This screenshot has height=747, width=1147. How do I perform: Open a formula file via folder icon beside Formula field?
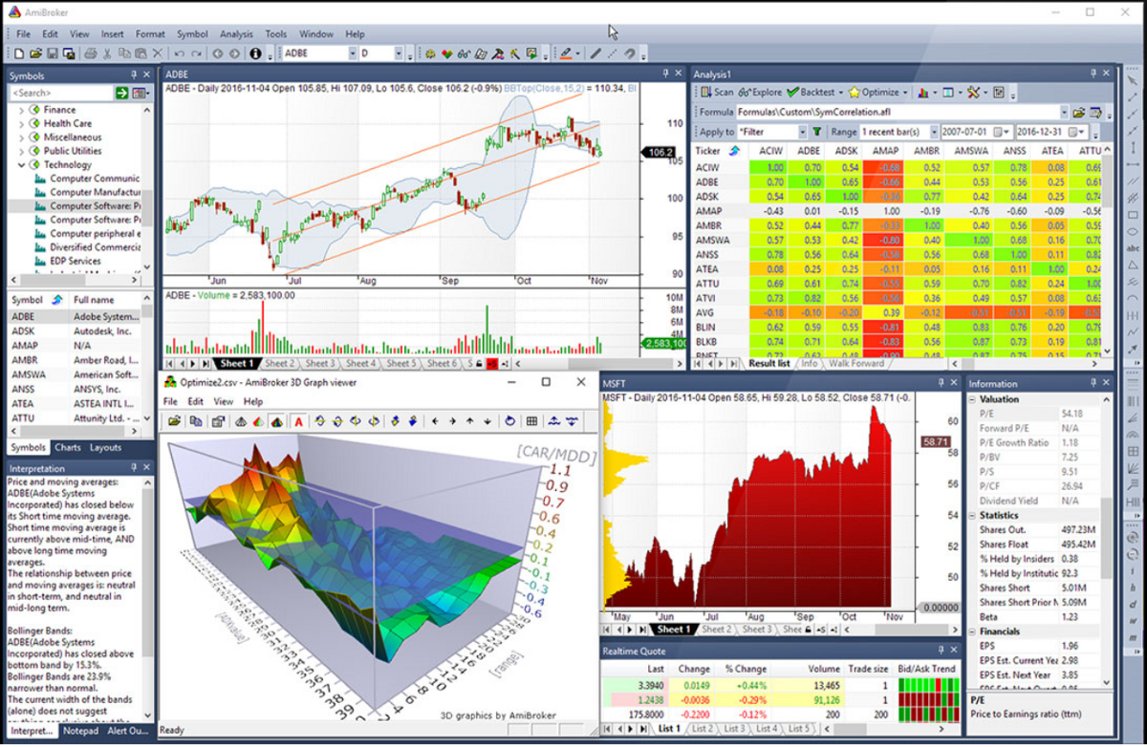point(1078,112)
